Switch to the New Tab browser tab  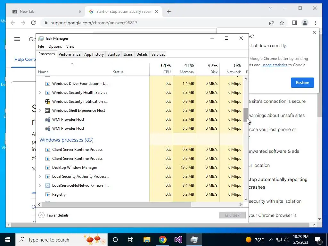tap(45, 12)
